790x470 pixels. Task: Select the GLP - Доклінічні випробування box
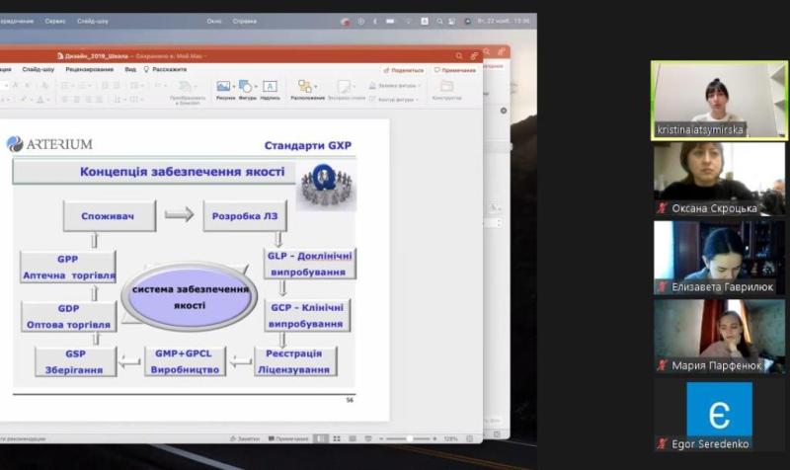(x=309, y=264)
